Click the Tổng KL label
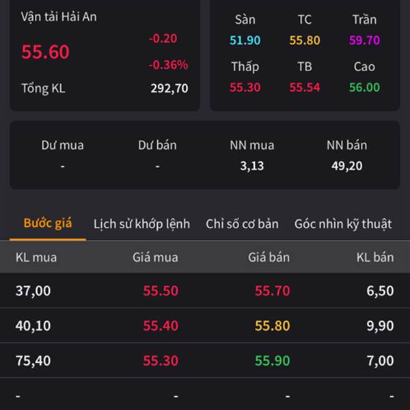 click(43, 88)
